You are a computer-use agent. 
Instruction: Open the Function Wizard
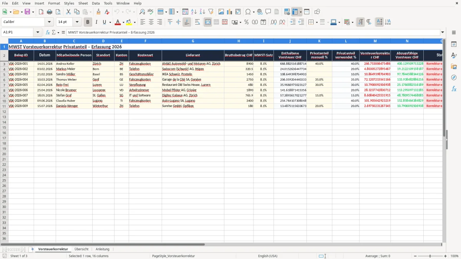pos(48,33)
